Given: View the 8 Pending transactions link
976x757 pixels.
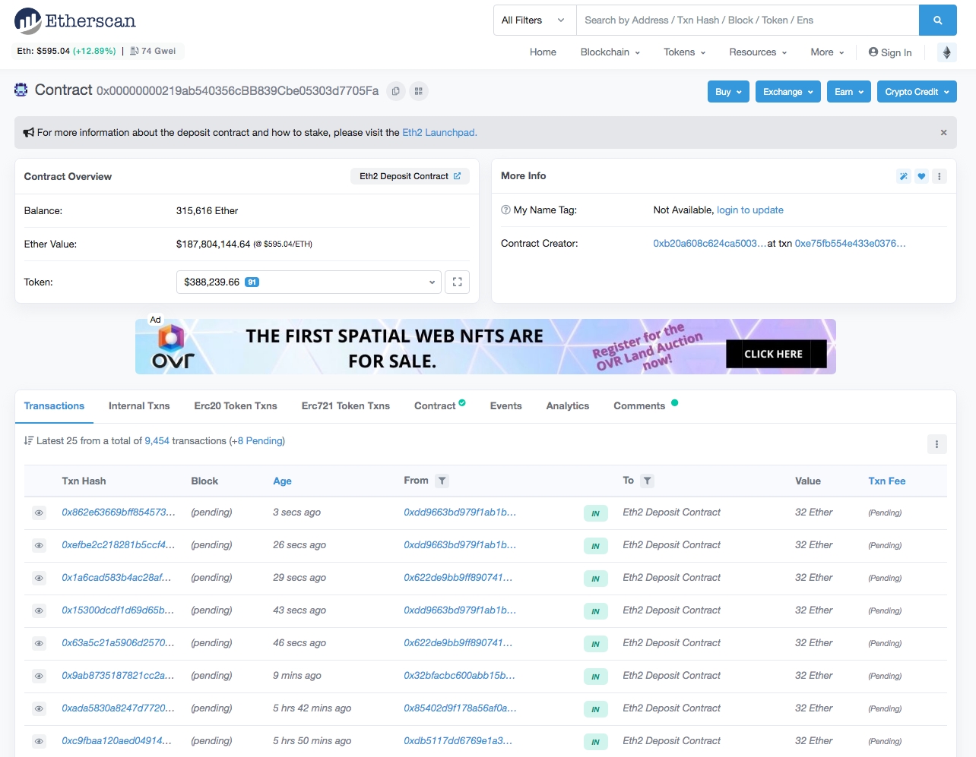Looking at the screenshot, I should (260, 441).
